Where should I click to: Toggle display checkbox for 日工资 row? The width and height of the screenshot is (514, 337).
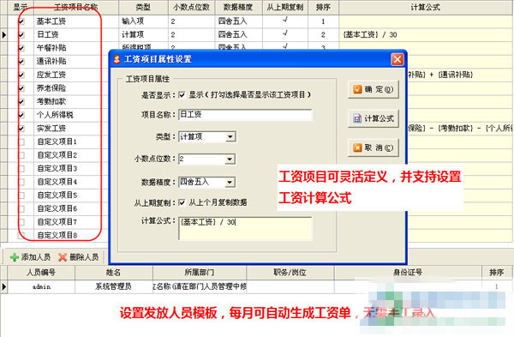coord(21,34)
